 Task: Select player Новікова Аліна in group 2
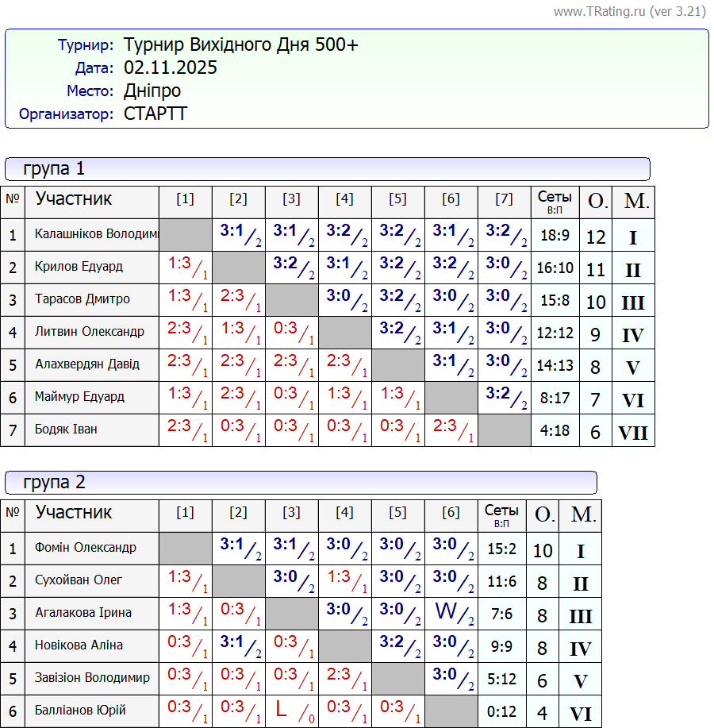click(83, 645)
